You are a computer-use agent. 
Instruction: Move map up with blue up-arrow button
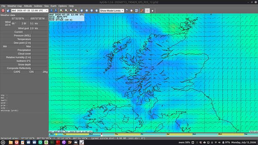(92, 10)
